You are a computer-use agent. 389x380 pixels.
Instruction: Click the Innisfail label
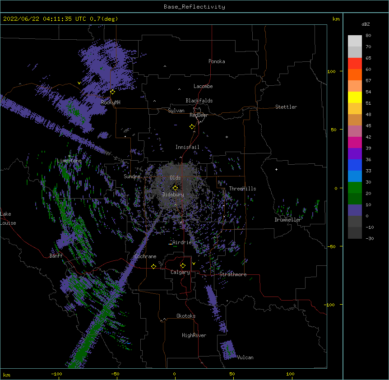coord(187,147)
